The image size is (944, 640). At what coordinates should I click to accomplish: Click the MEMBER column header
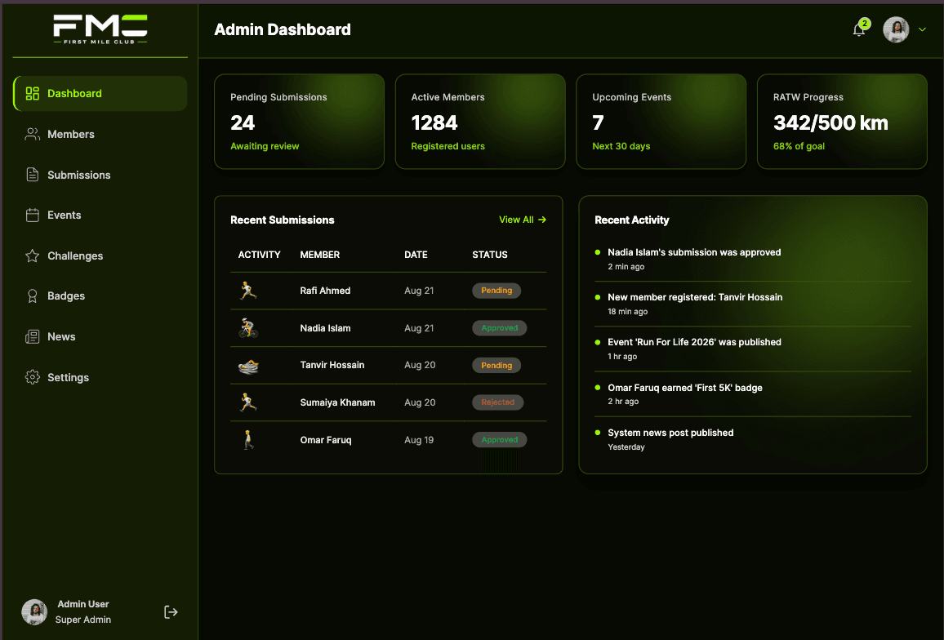[x=319, y=255]
